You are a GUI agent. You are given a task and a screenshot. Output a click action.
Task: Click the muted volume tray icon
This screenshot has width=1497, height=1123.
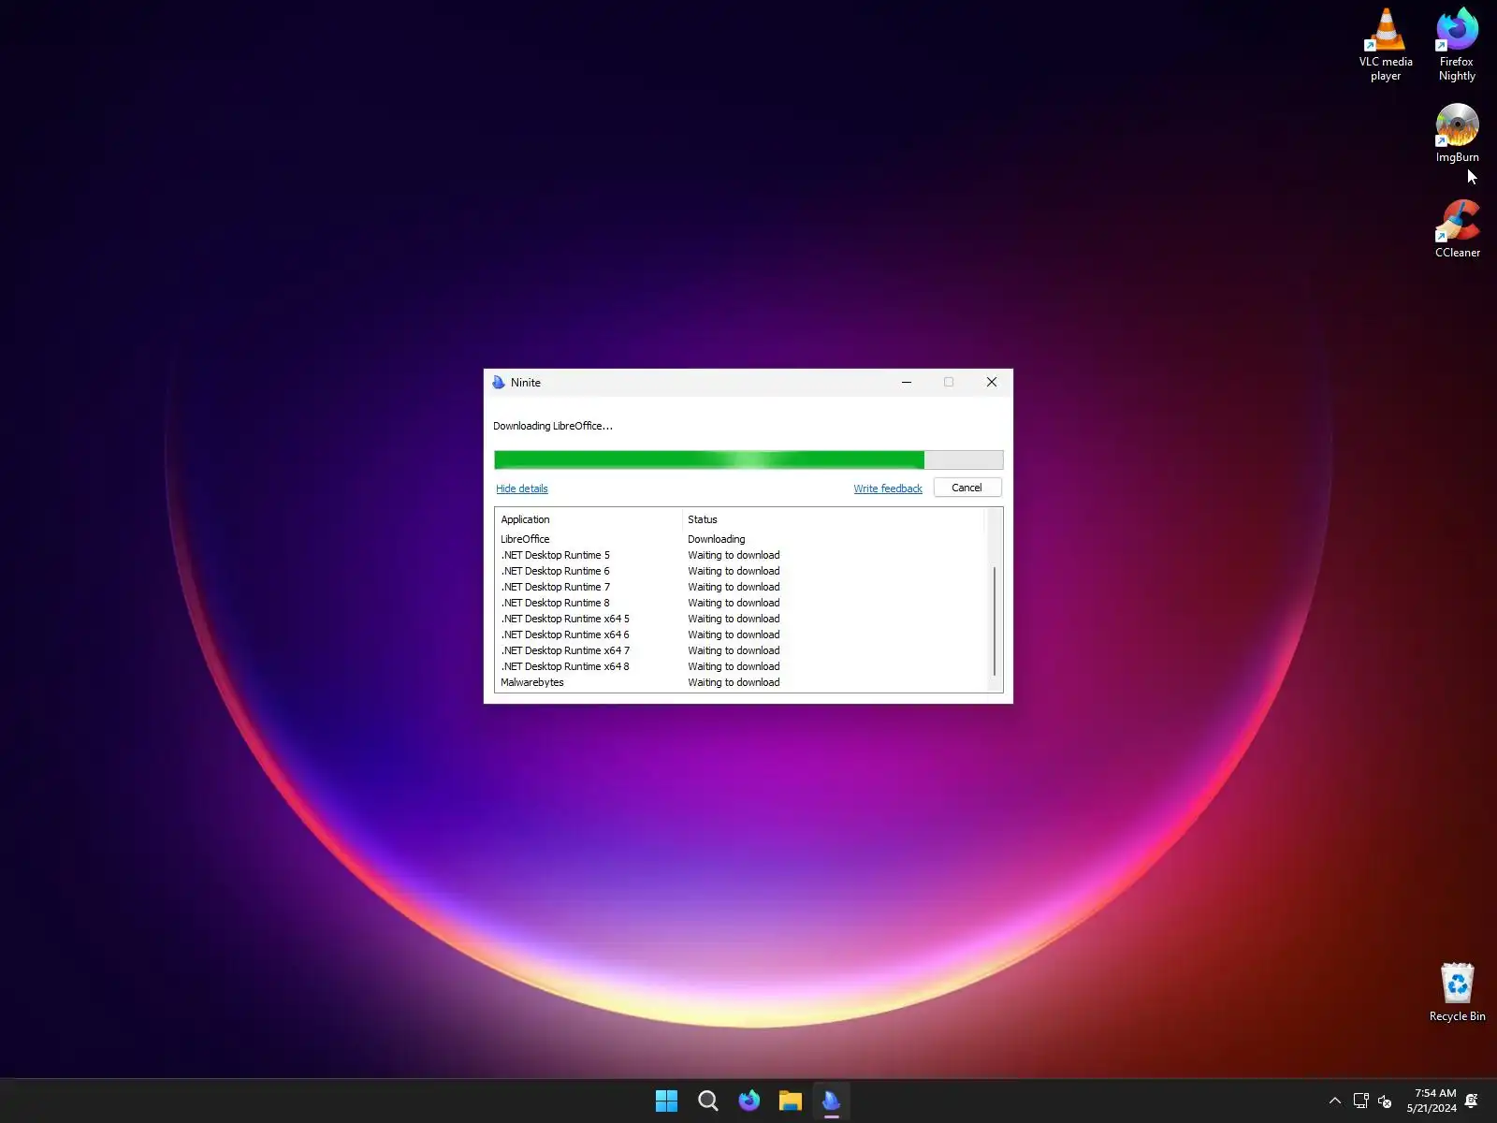coord(1386,1101)
